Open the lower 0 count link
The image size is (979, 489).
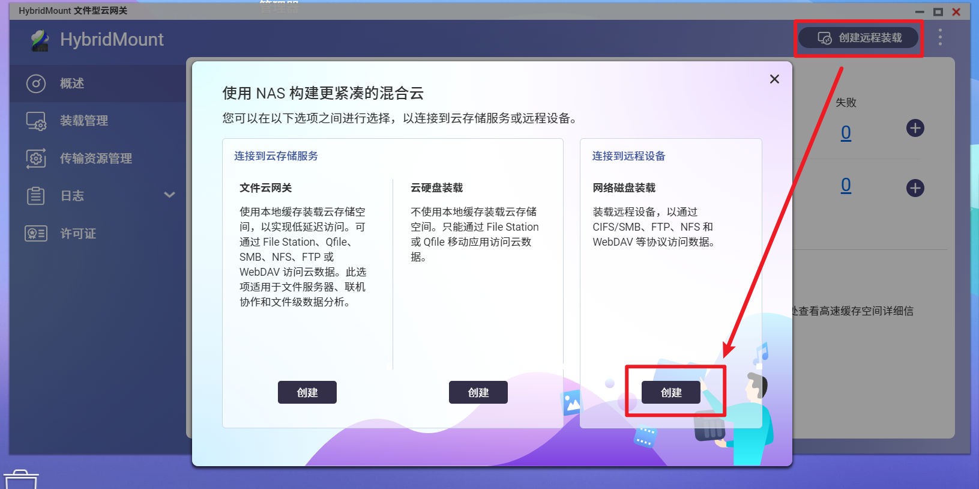846,185
